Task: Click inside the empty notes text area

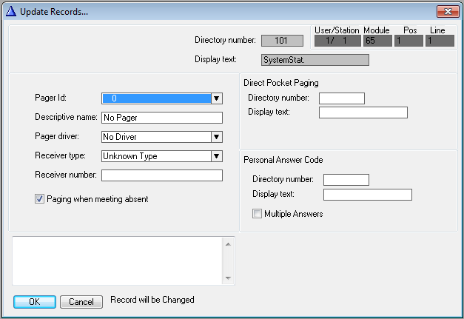Action: [x=118, y=261]
